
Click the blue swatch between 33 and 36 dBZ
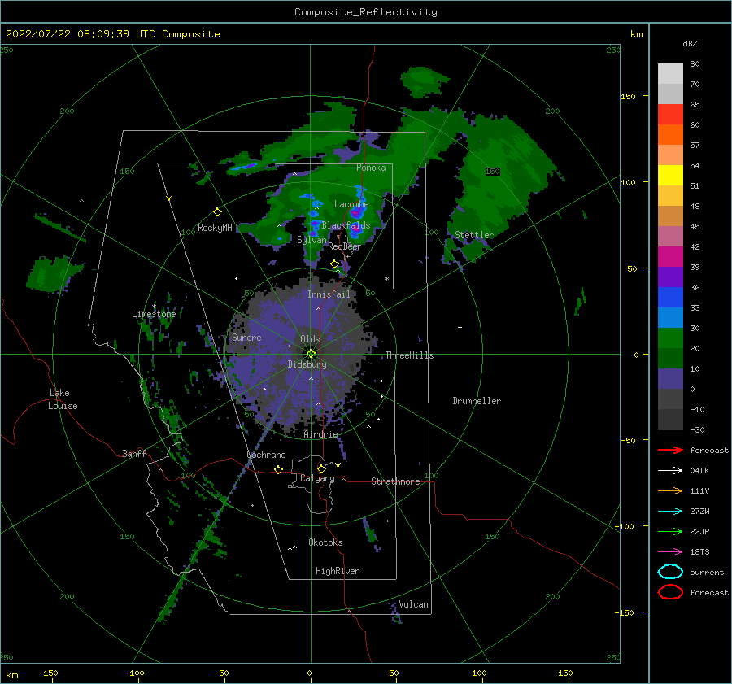670,297
